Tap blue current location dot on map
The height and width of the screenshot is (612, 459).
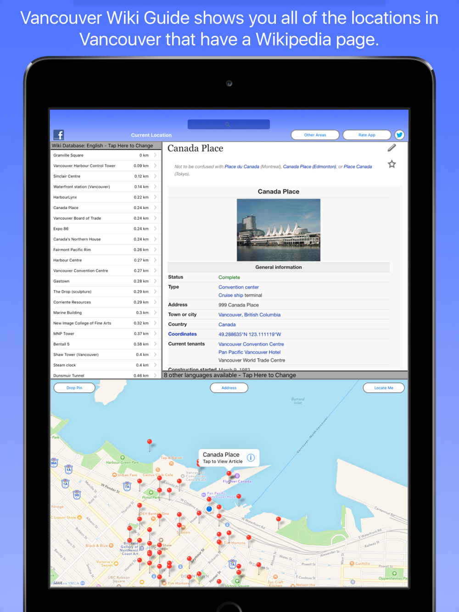[x=209, y=509]
